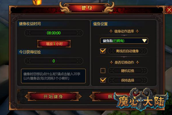Enable the 随机切换 checkbox

[x=103, y=71]
